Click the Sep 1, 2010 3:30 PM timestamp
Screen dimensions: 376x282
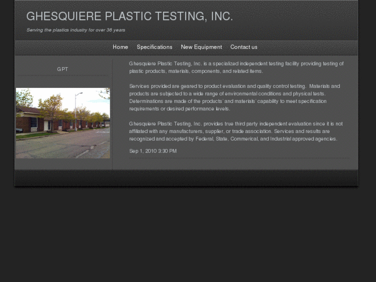[153, 151]
